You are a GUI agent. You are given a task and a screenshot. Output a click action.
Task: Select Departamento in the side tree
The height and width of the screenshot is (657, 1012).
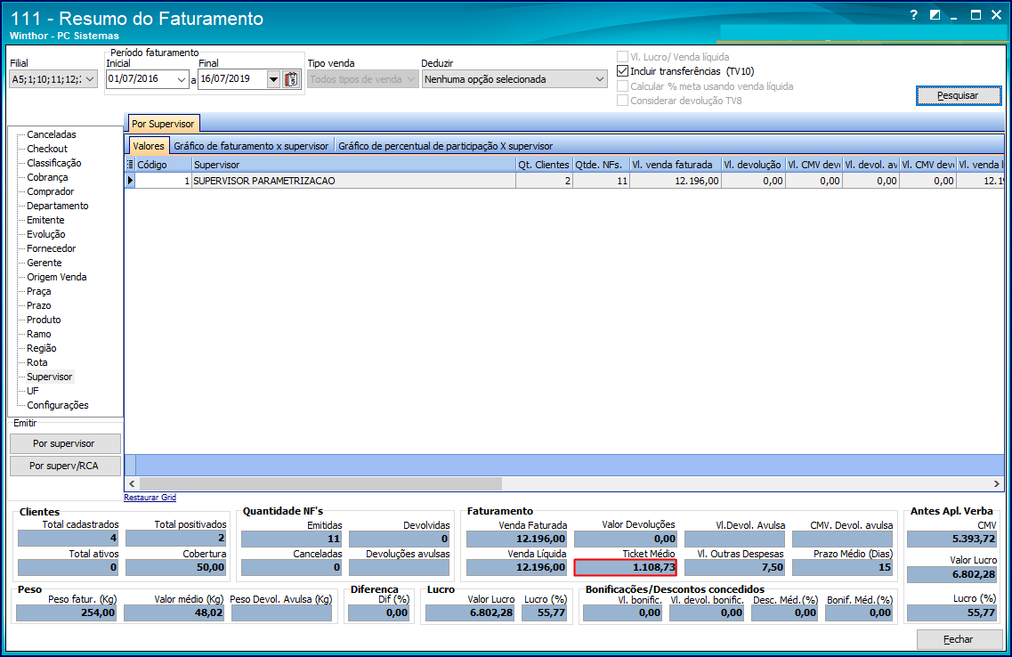(x=58, y=206)
